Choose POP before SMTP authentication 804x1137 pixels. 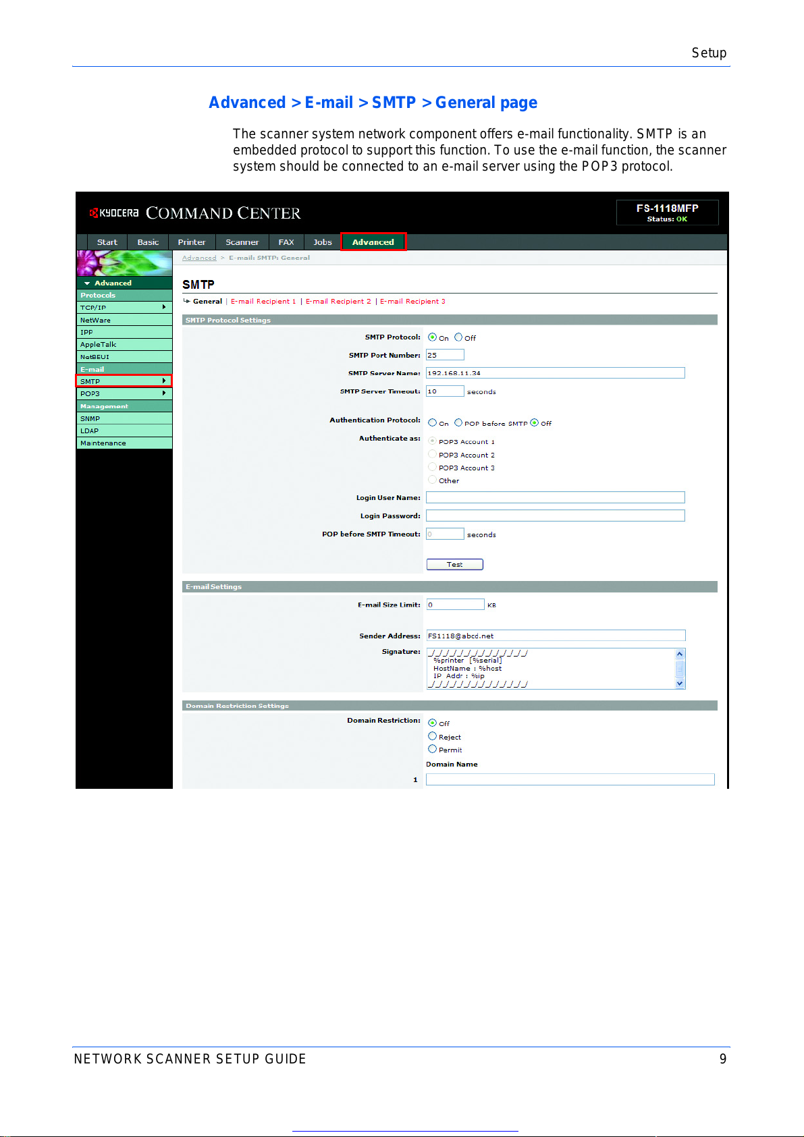tap(458, 423)
